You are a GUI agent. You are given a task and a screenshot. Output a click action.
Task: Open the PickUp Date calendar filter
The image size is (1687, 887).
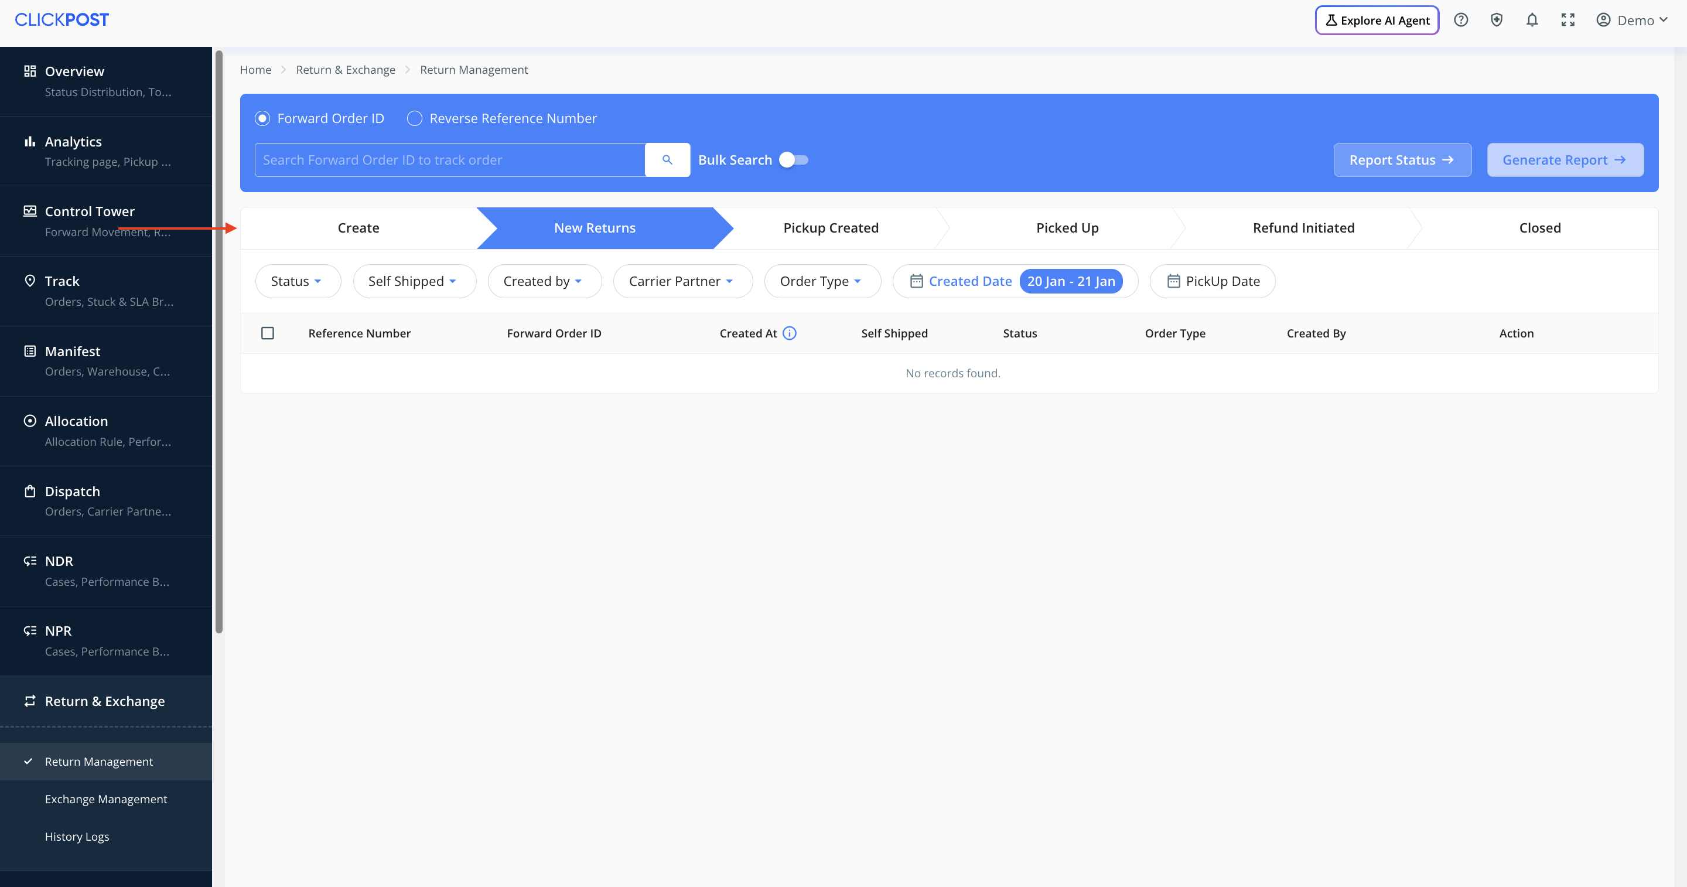[1212, 281]
